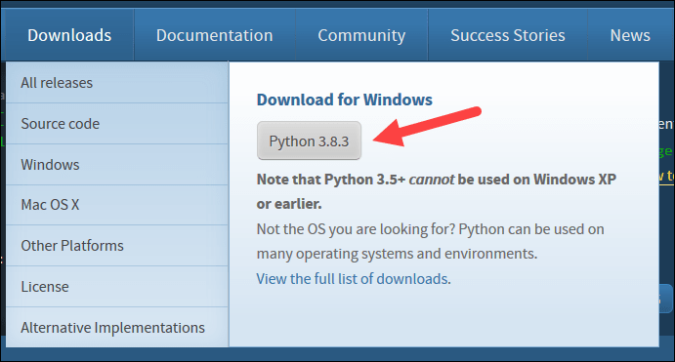The height and width of the screenshot is (362, 675).
Task: Select License in the submenu
Action: coord(117,287)
